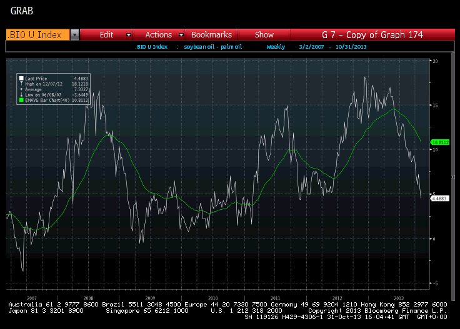Open the Show menu

coord(264,35)
